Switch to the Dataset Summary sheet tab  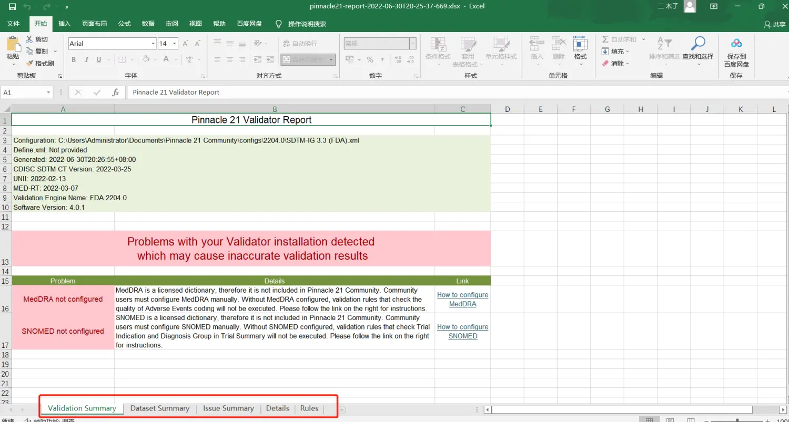click(x=159, y=408)
